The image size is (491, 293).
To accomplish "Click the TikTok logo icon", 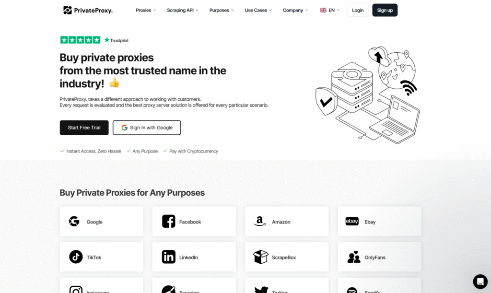I will (76, 257).
